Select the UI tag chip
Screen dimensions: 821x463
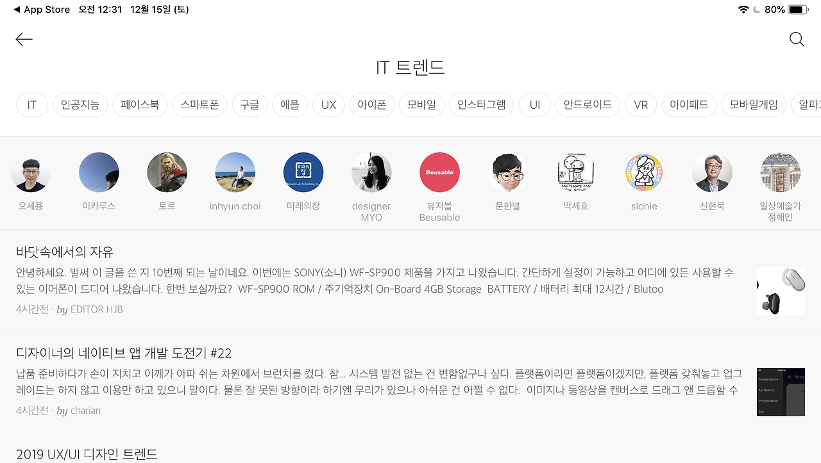coord(535,105)
